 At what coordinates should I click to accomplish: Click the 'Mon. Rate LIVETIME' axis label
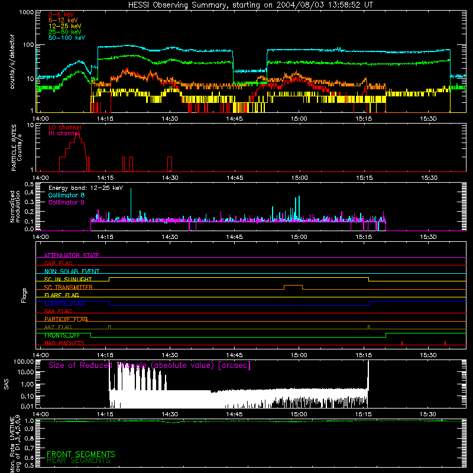click(x=12, y=445)
